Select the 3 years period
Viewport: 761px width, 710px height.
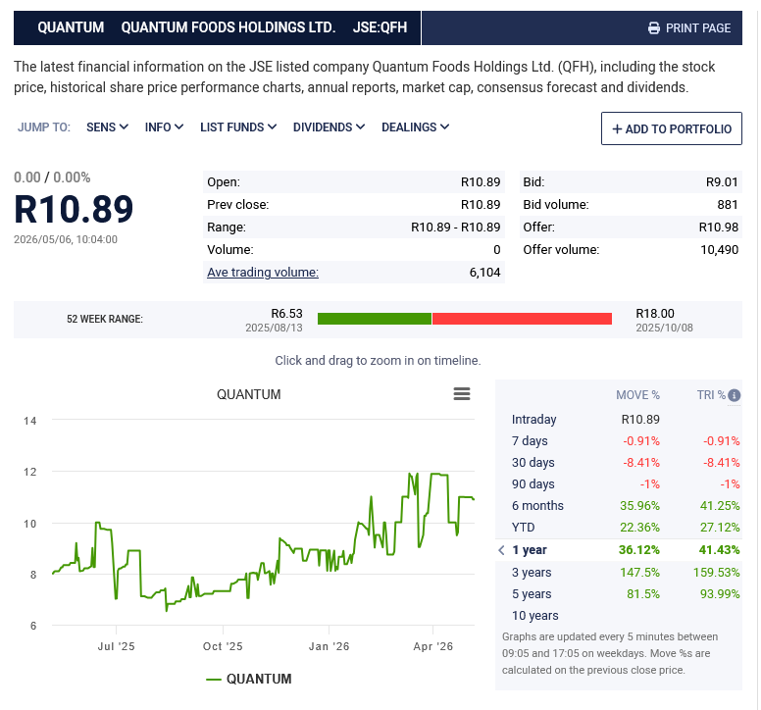618,573
